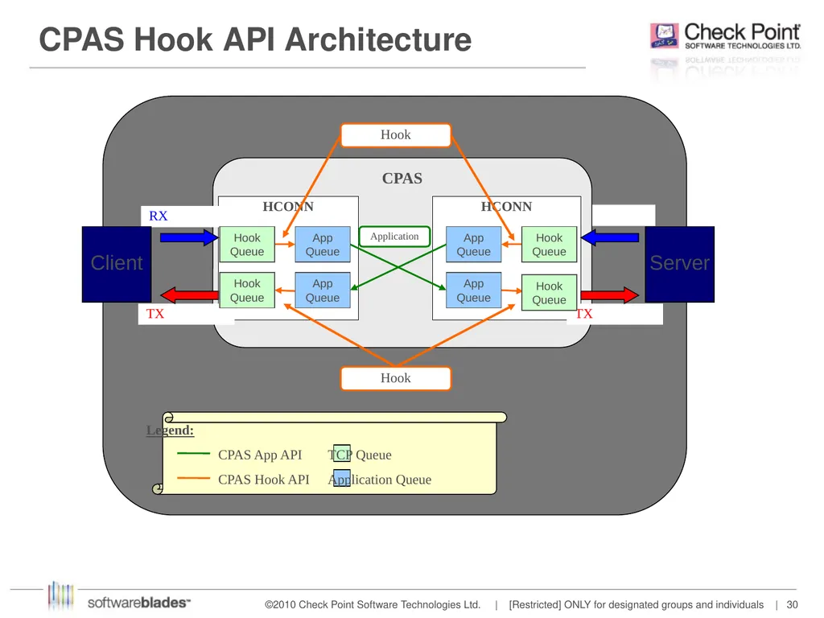Click the lower App Queue in right HCONN
Viewport: 824px width, 618px height.
(473, 290)
